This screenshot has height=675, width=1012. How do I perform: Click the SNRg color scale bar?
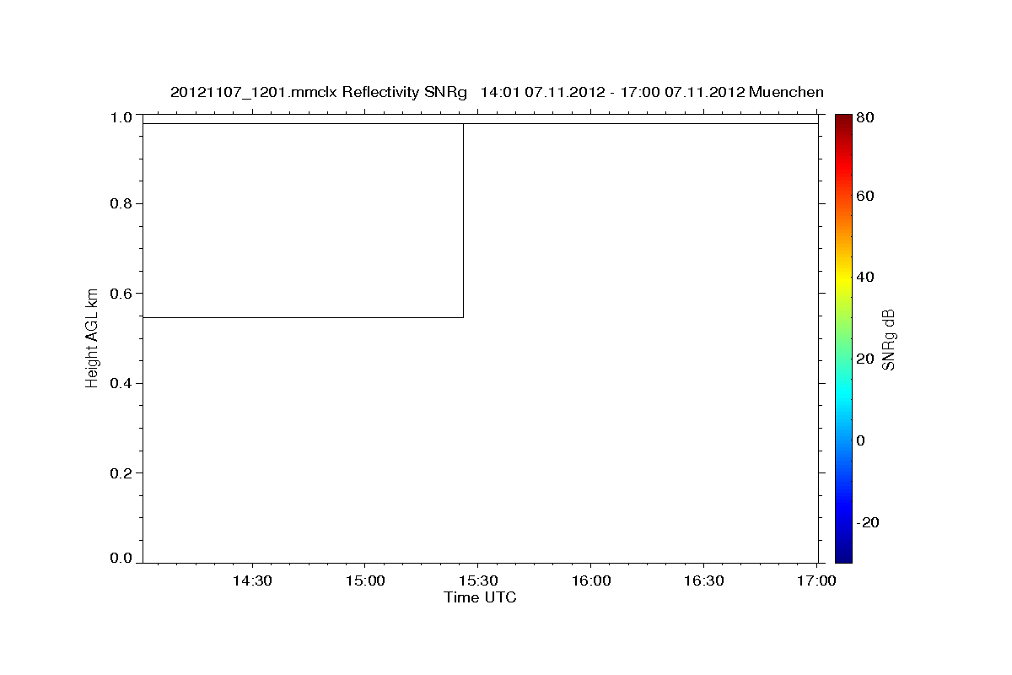pyautogui.click(x=843, y=337)
